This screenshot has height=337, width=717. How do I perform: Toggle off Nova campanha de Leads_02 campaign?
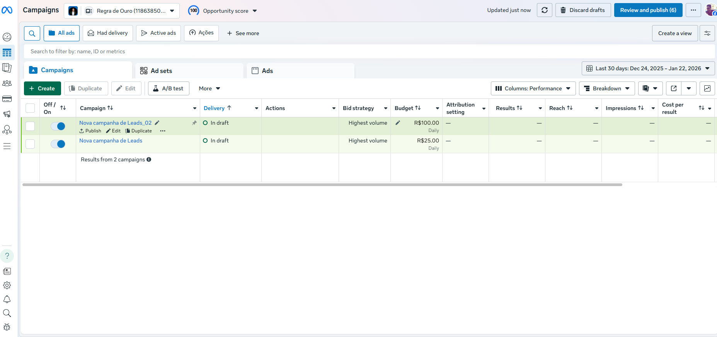(58, 126)
